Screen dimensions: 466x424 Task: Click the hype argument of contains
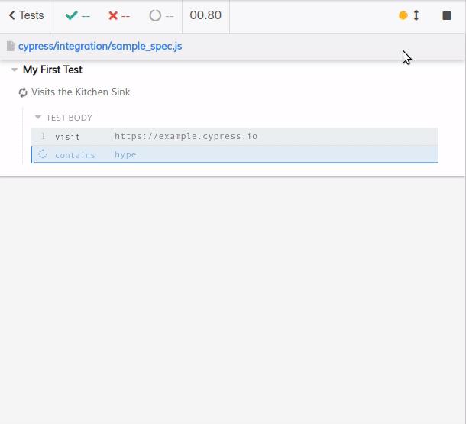tap(125, 155)
